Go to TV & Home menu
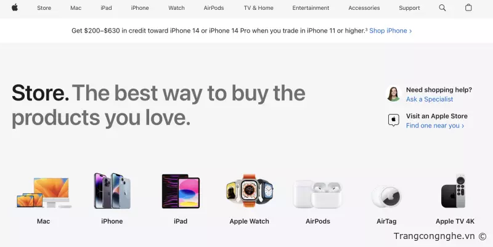The image size is (493, 247). (x=258, y=8)
